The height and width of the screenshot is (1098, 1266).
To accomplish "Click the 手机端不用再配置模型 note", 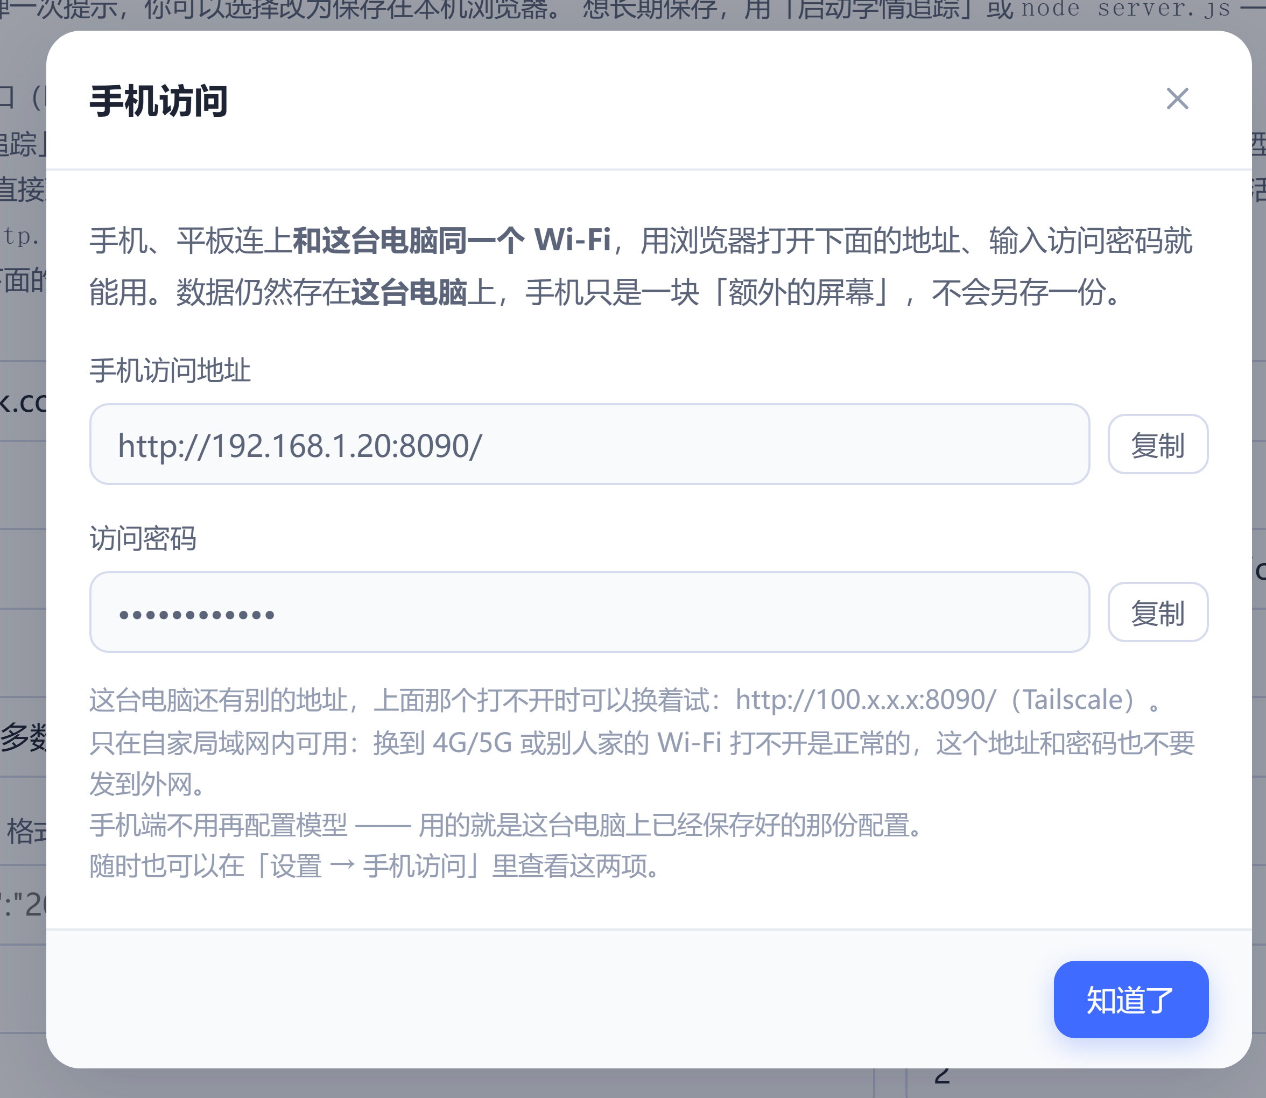I will point(508,825).
